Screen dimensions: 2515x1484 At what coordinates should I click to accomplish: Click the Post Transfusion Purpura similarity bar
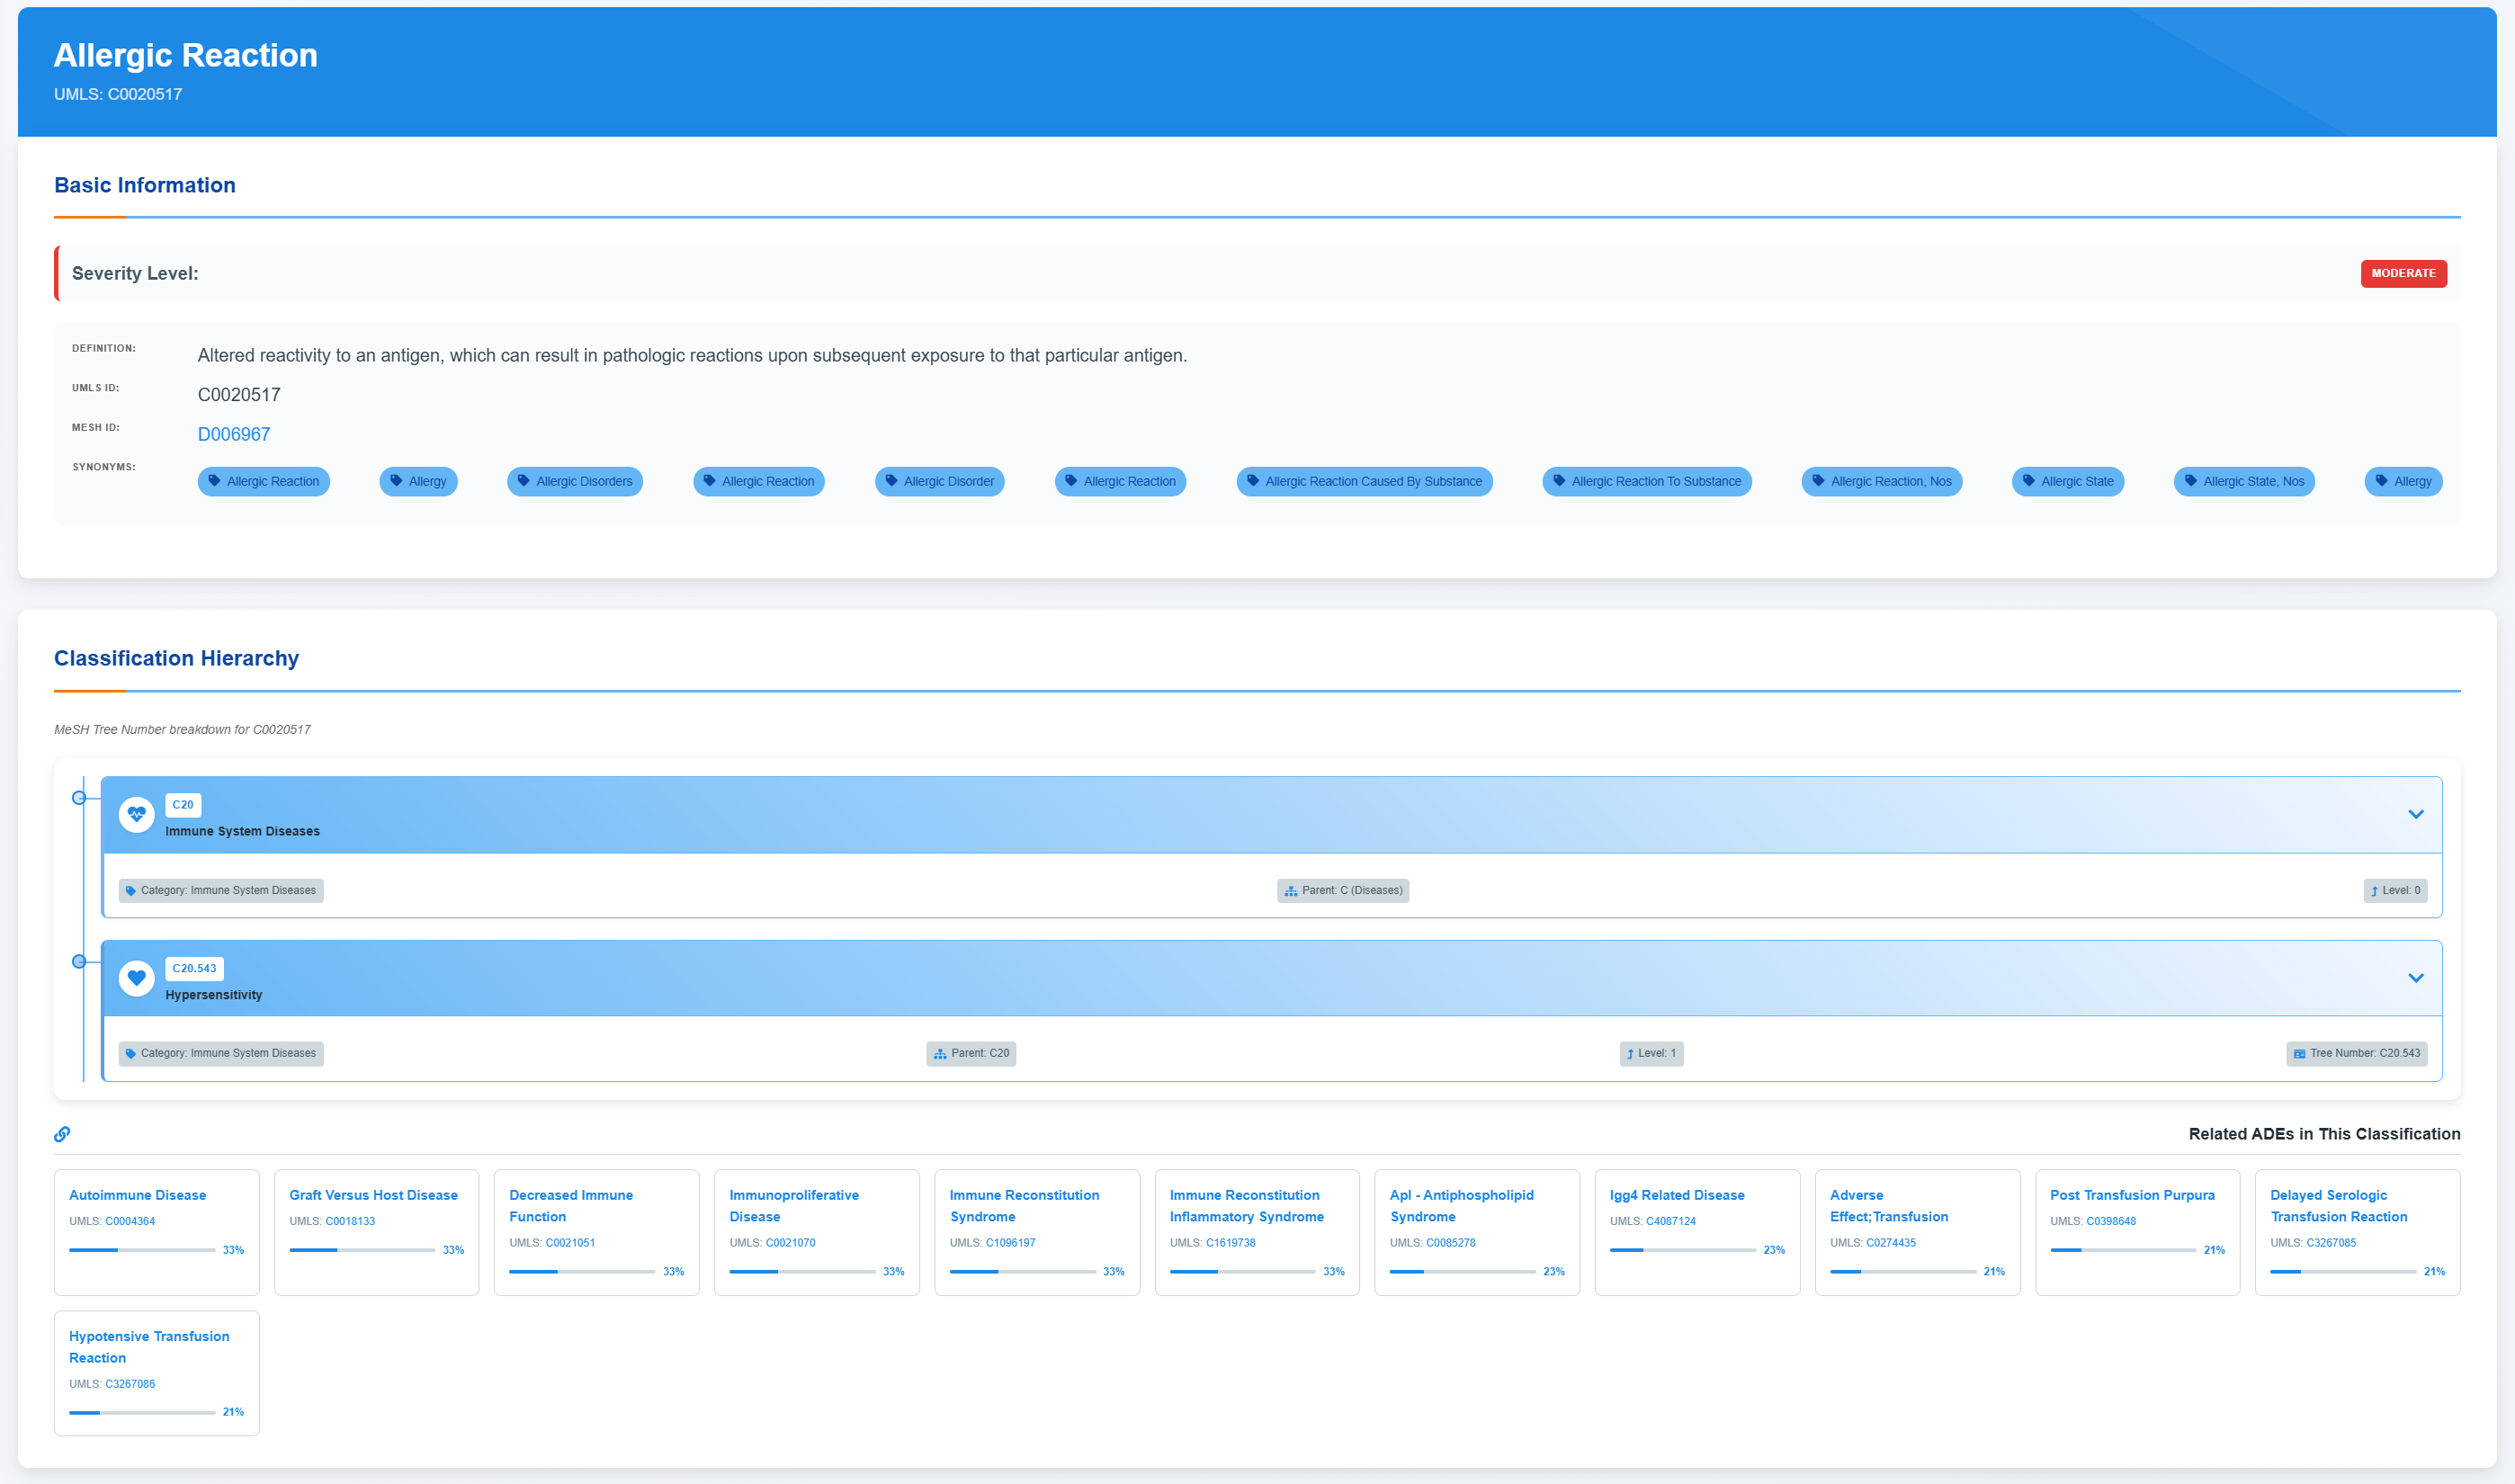(x=2122, y=1250)
